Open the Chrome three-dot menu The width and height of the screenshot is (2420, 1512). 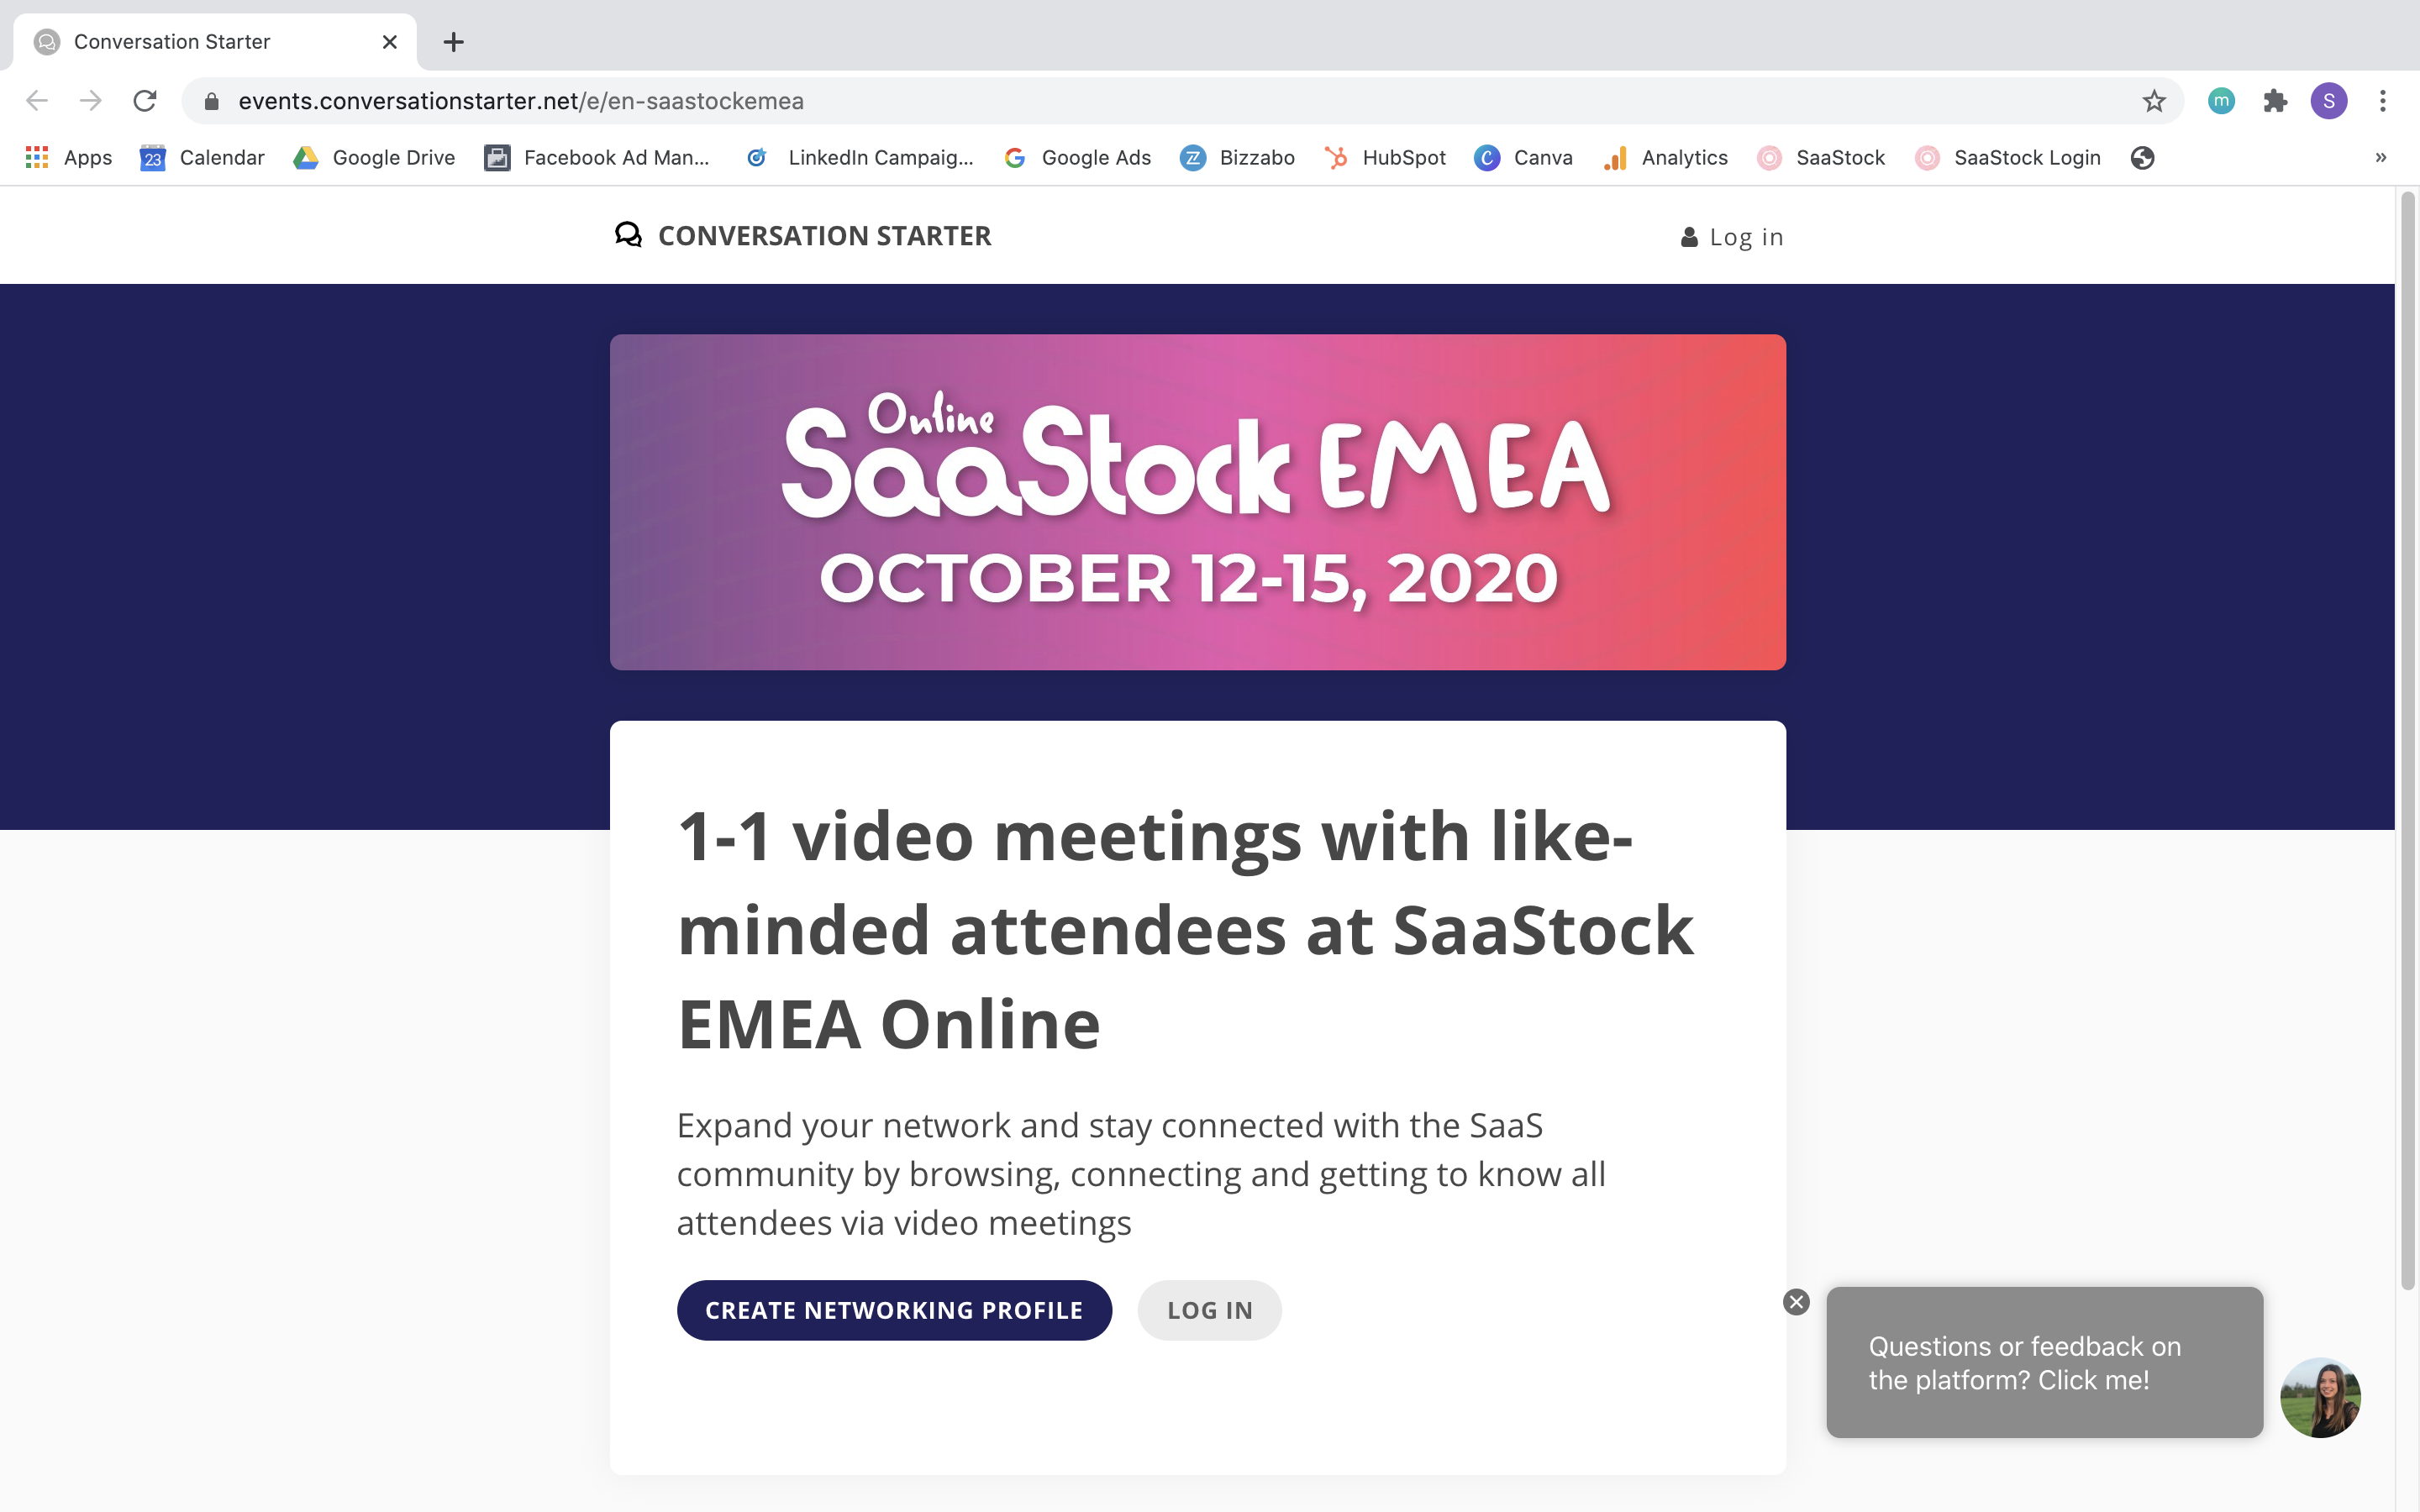2383,101
